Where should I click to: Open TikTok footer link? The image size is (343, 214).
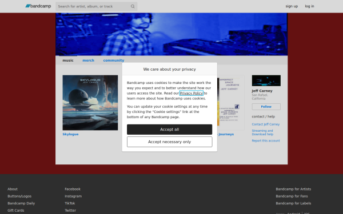point(70,203)
